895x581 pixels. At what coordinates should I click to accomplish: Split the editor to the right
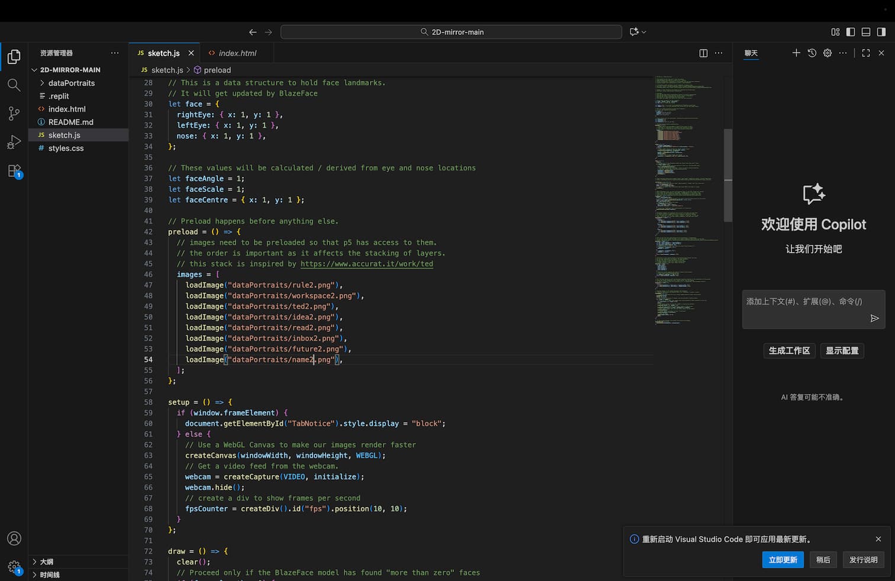click(703, 53)
